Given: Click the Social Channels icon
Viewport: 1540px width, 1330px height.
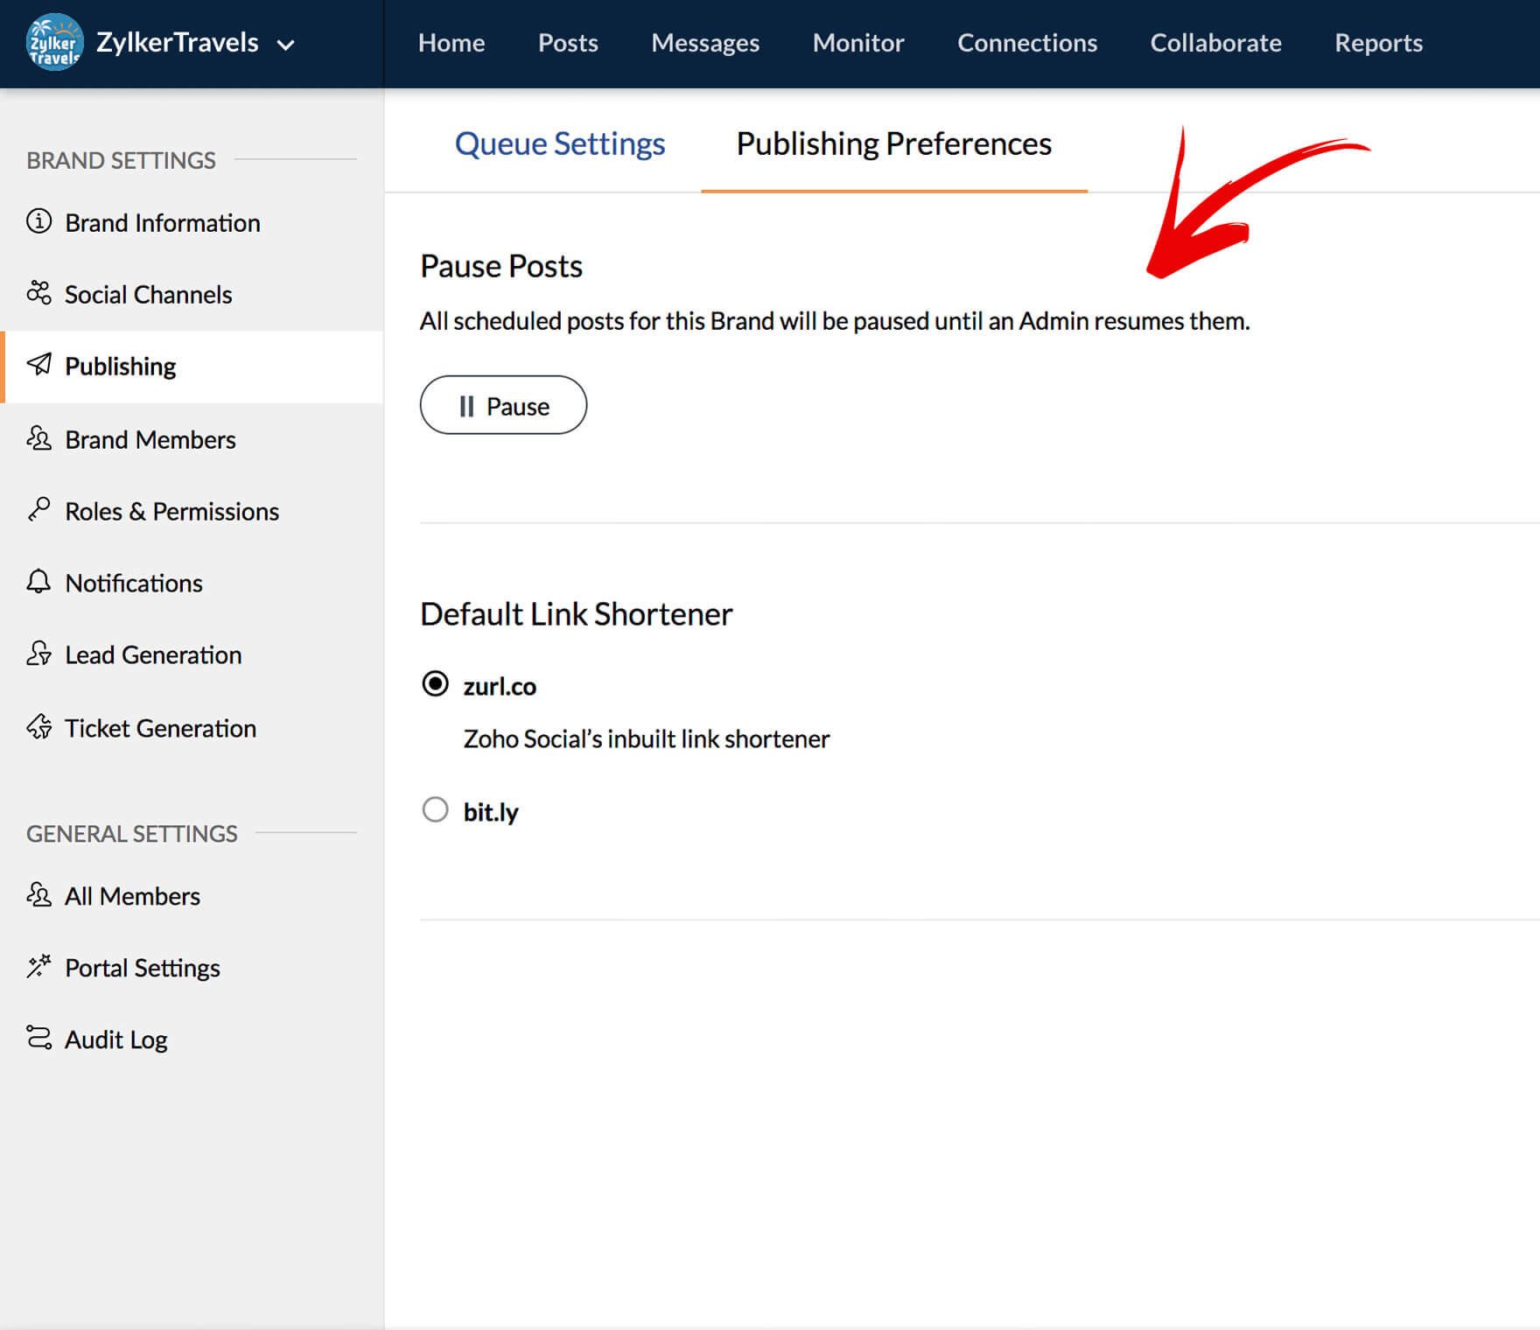Looking at the screenshot, I should 39,293.
